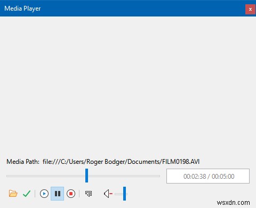
Task: Open a media file with the folder icon
Action: coord(13,194)
